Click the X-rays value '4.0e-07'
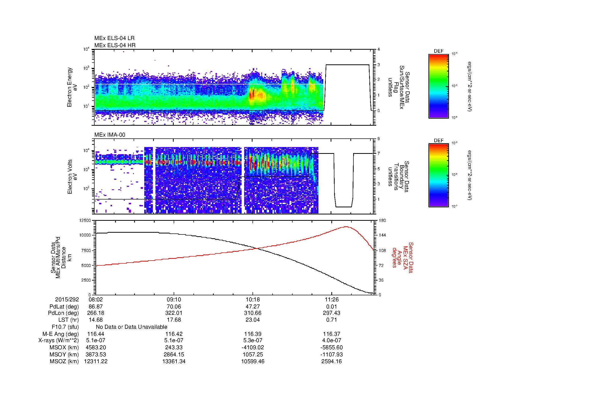This screenshot has width=593, height=419. click(x=332, y=340)
